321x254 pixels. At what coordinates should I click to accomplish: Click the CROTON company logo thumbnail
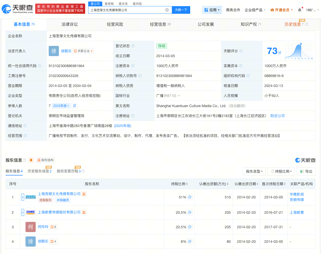pyautogui.click(x=31, y=197)
